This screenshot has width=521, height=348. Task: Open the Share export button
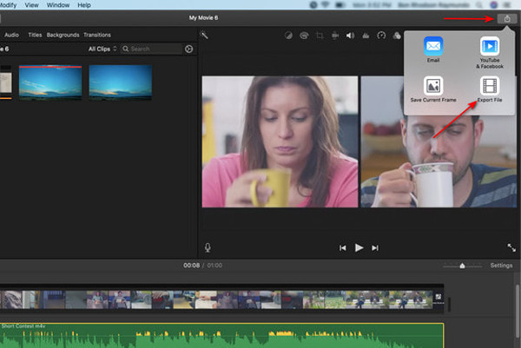tap(507, 18)
